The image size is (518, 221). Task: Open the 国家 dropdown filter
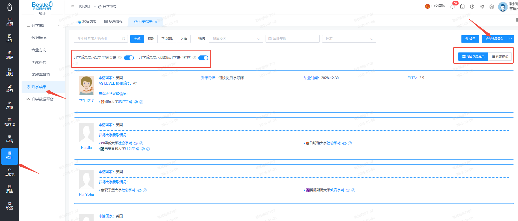coord(349,39)
